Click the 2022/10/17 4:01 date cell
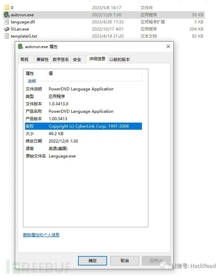The height and width of the screenshot is (276, 223). (108, 29)
